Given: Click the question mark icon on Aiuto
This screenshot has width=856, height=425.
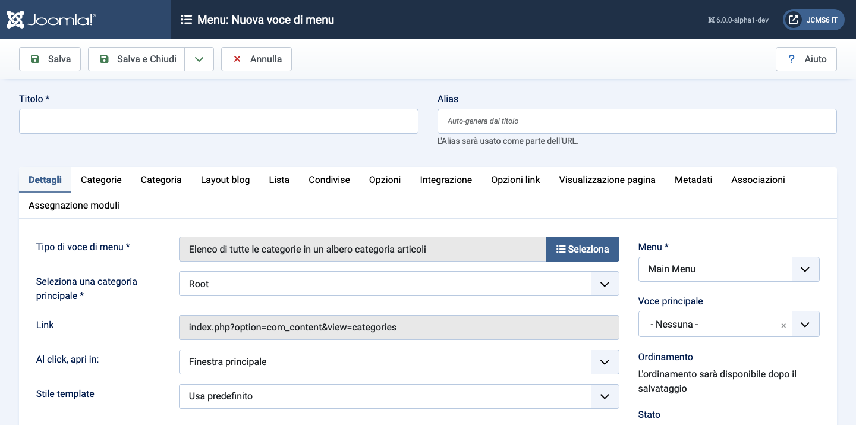Looking at the screenshot, I should 791,59.
